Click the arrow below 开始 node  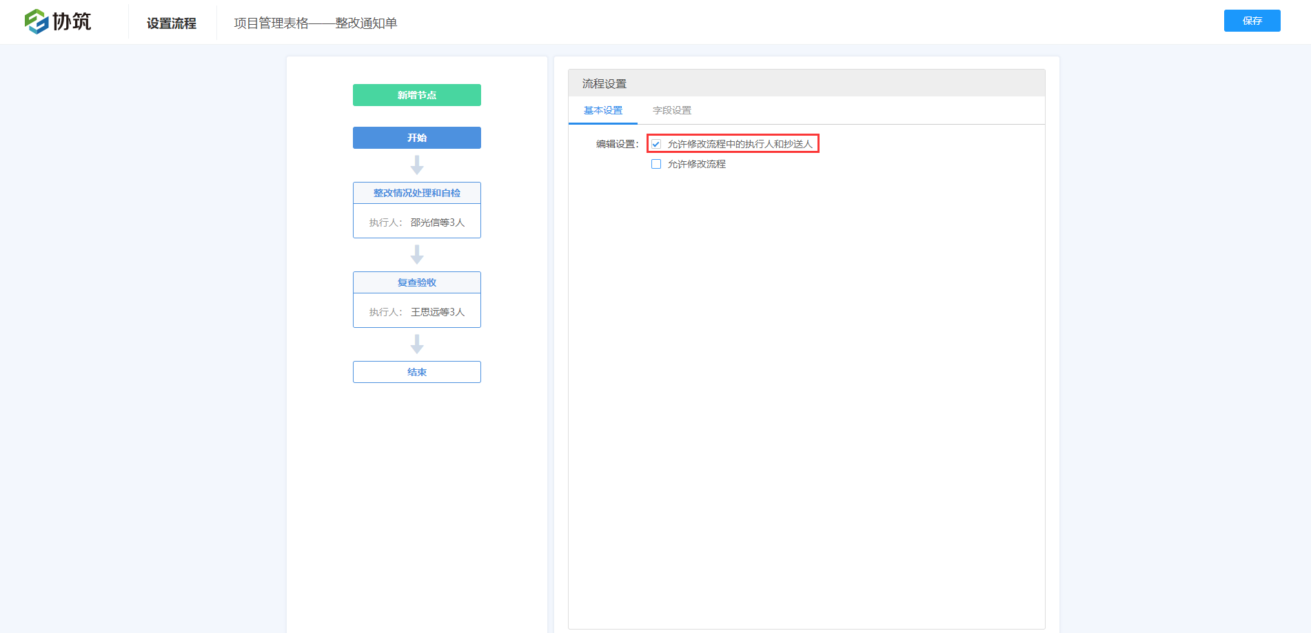coord(417,165)
